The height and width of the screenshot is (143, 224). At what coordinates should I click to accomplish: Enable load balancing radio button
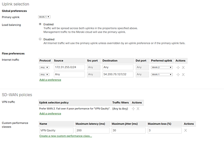(40, 24)
